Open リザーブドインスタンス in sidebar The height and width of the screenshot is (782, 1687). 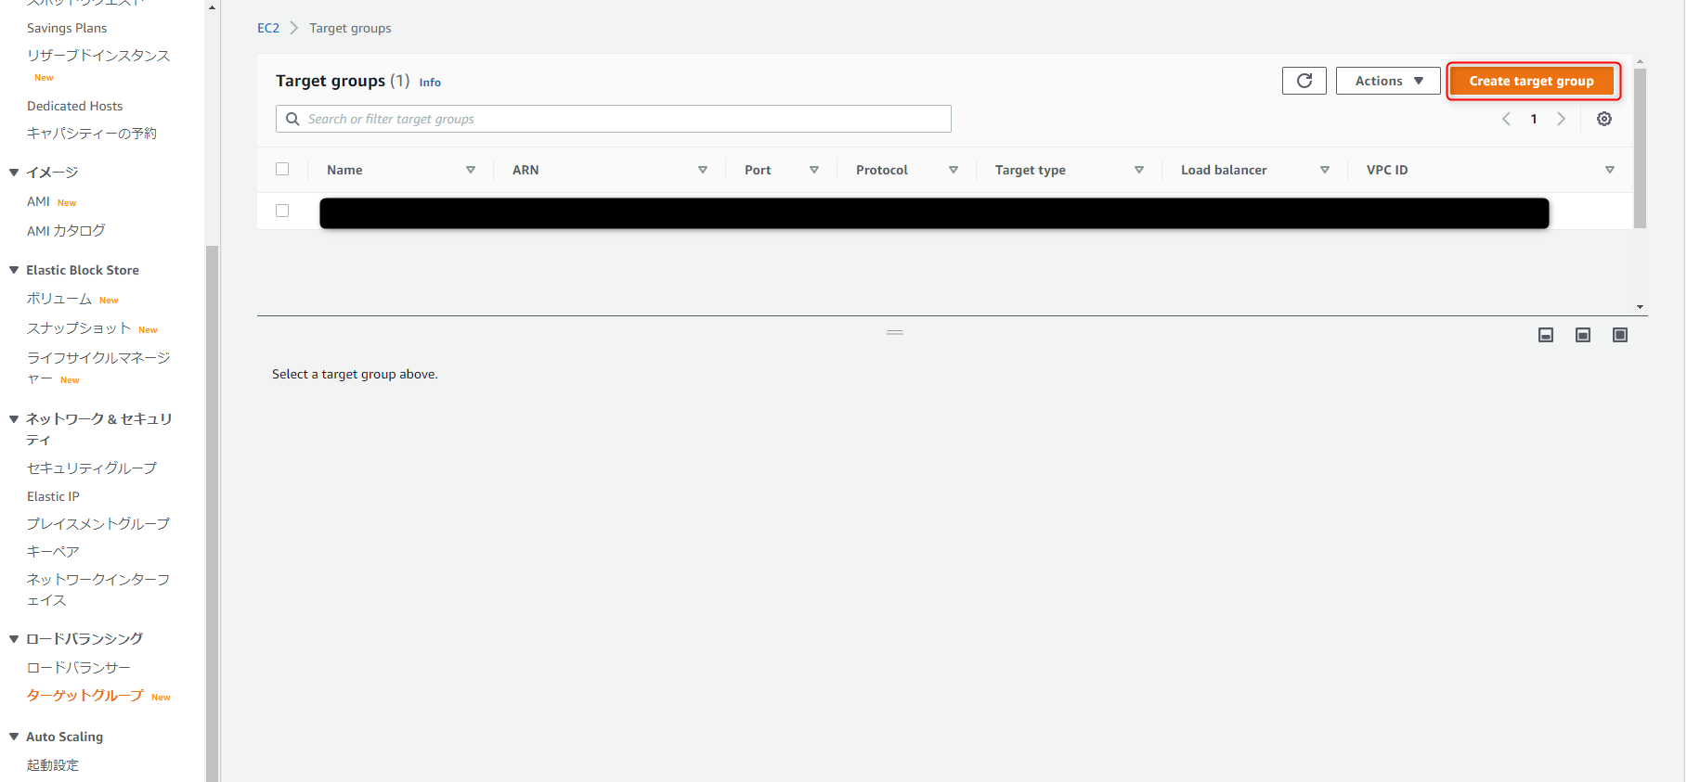tap(98, 56)
